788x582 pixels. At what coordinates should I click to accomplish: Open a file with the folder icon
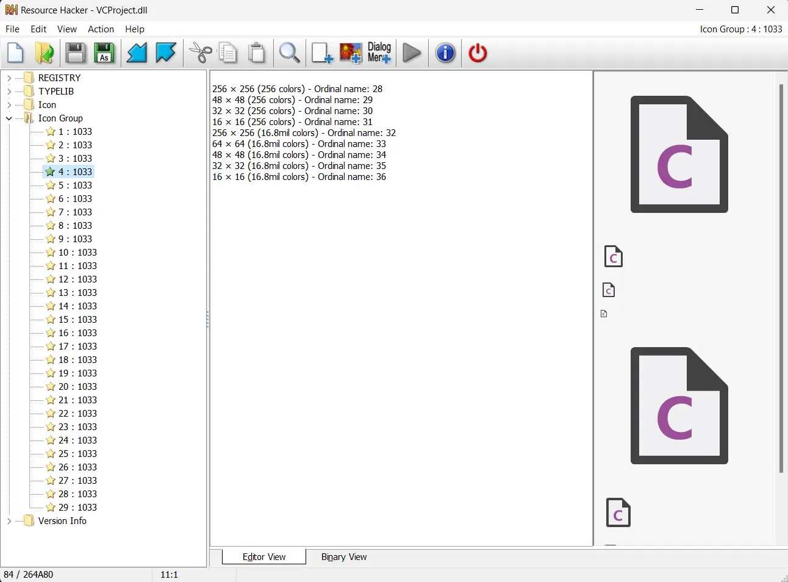[x=45, y=53]
